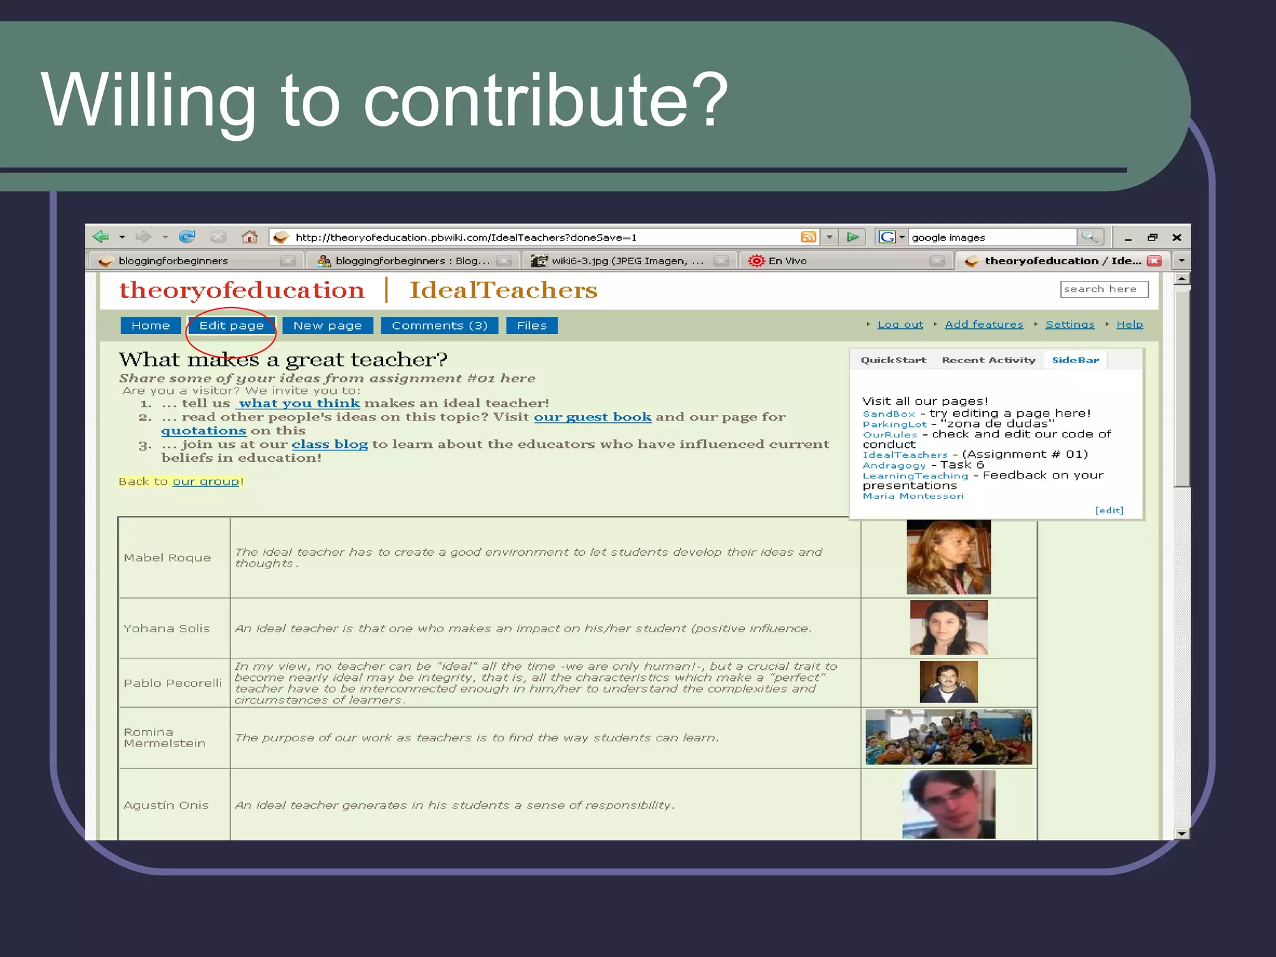Viewport: 1276px width, 957px height.
Task: Switch to the Recent Activity sidebar tab
Action: (x=988, y=360)
